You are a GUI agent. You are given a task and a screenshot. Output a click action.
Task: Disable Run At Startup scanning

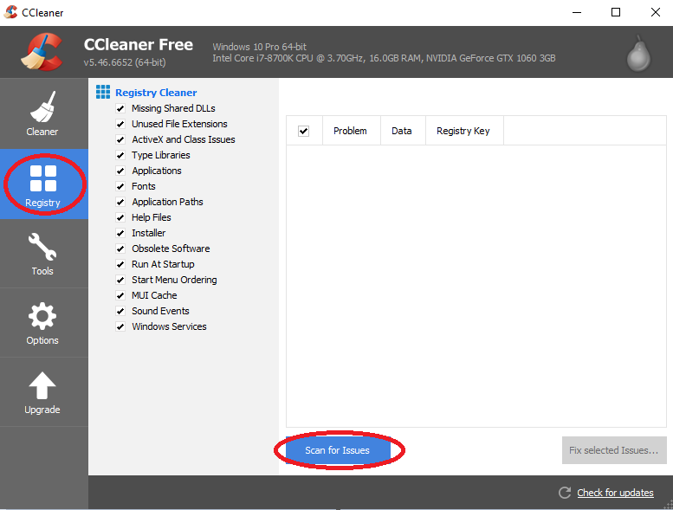pos(120,264)
